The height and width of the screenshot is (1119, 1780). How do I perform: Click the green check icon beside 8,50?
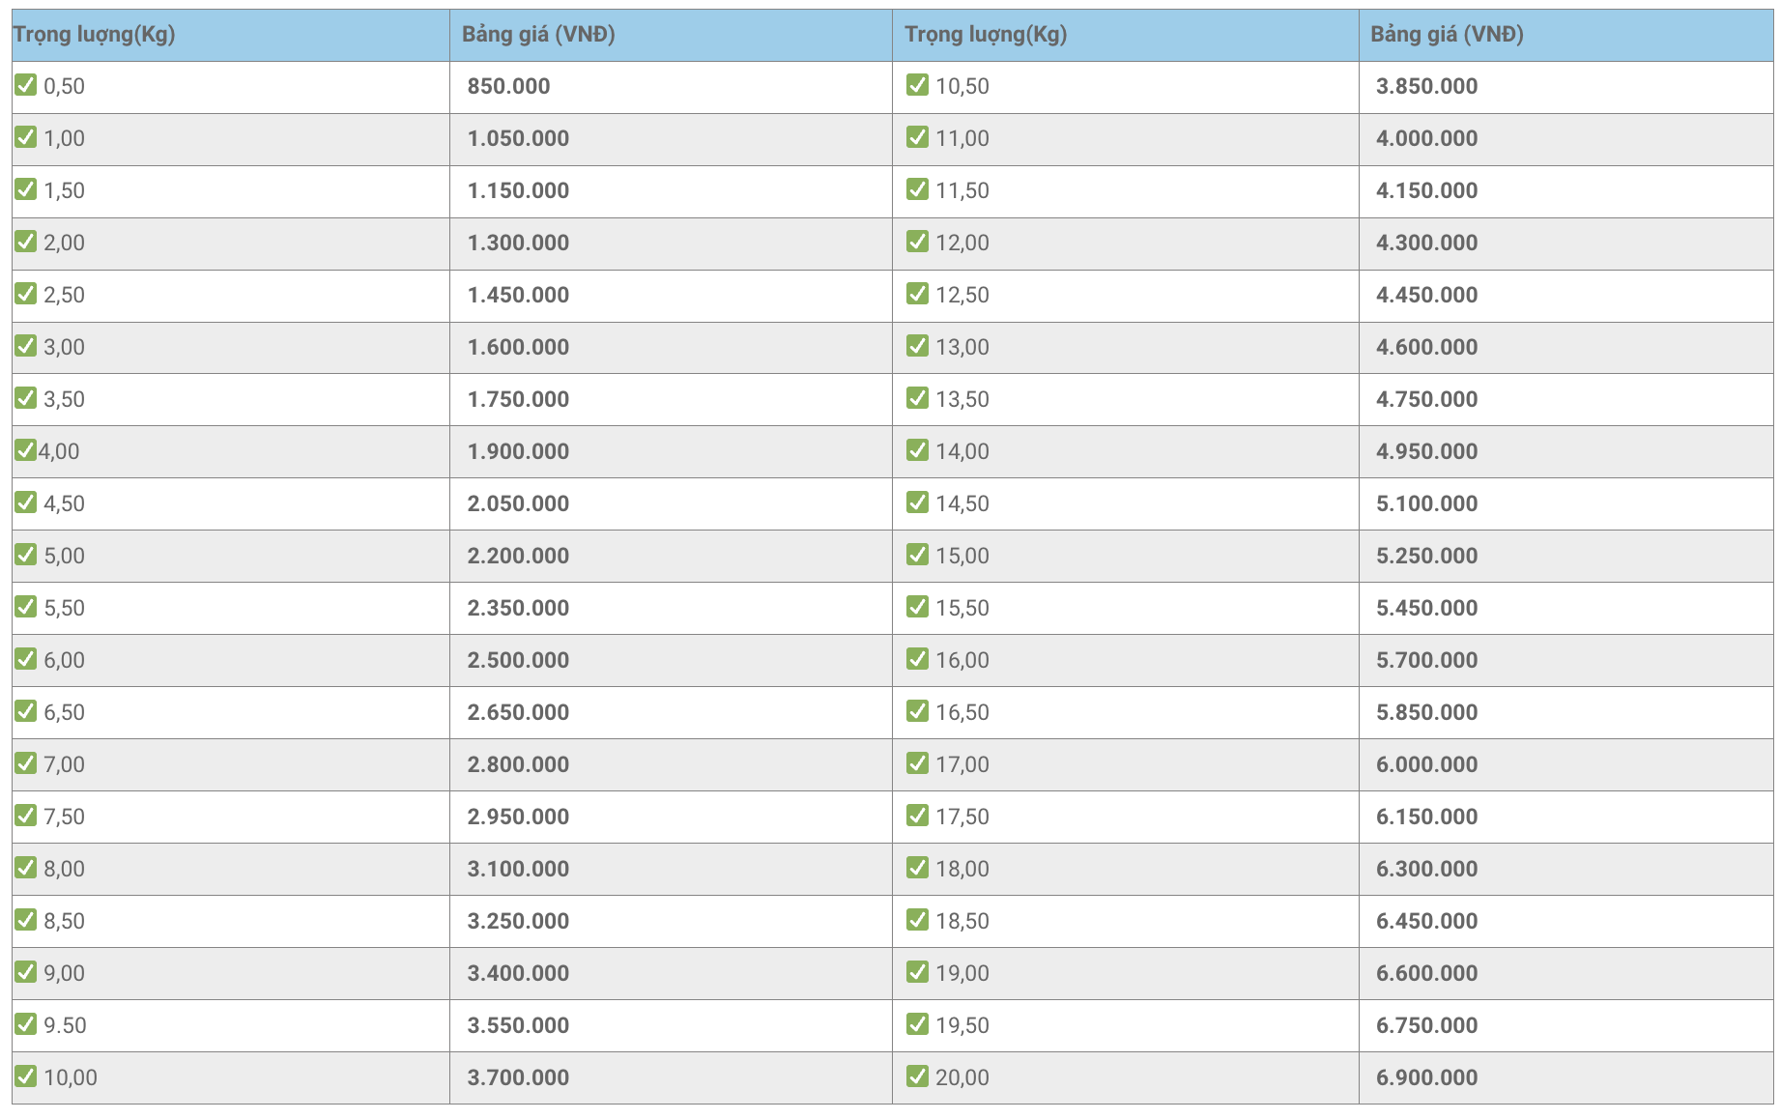[25, 920]
